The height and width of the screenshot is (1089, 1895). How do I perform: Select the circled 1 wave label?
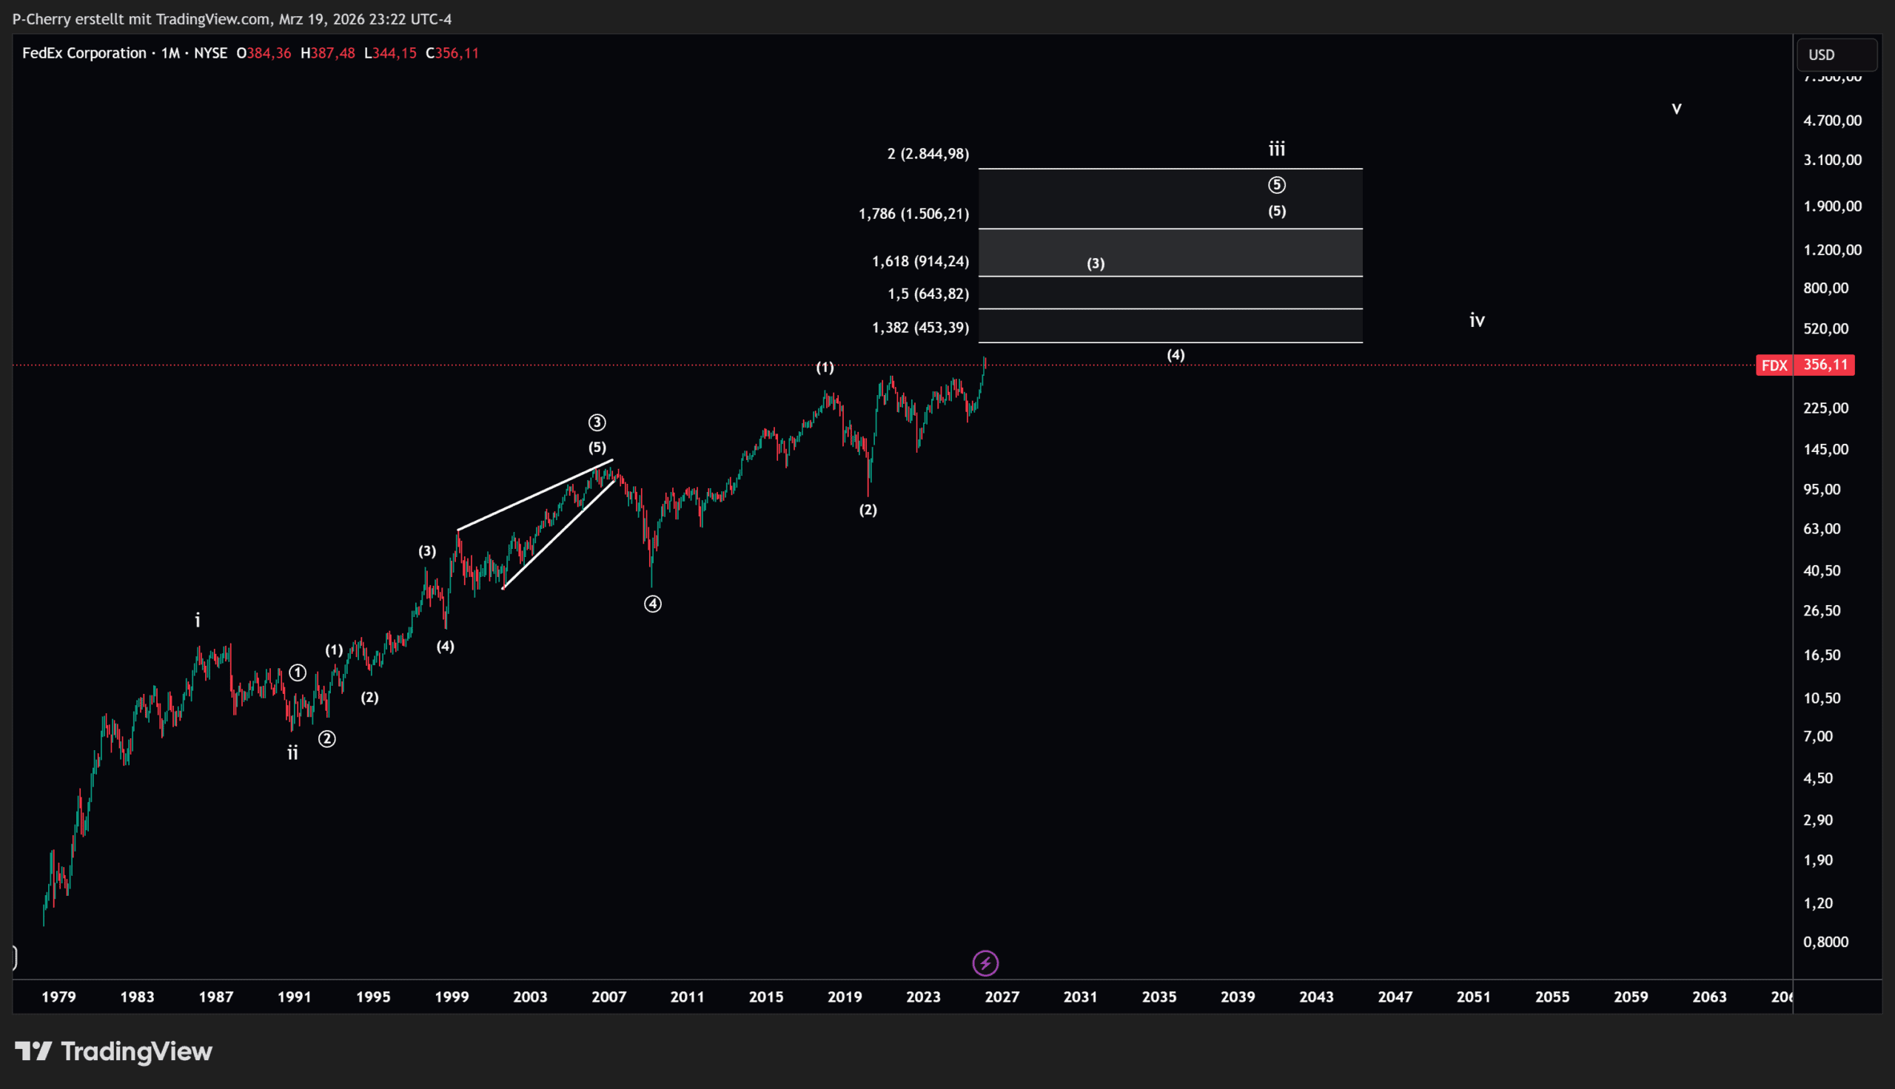[x=298, y=673]
